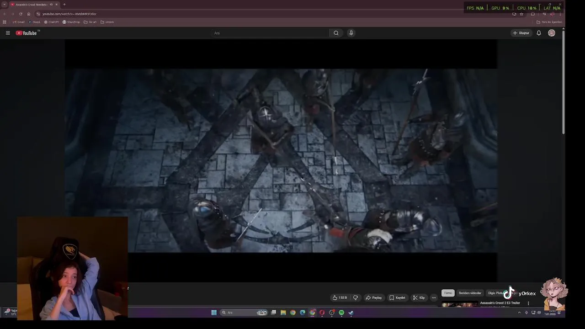
Task: Open the DeepL bookmark
Action: 35,22
